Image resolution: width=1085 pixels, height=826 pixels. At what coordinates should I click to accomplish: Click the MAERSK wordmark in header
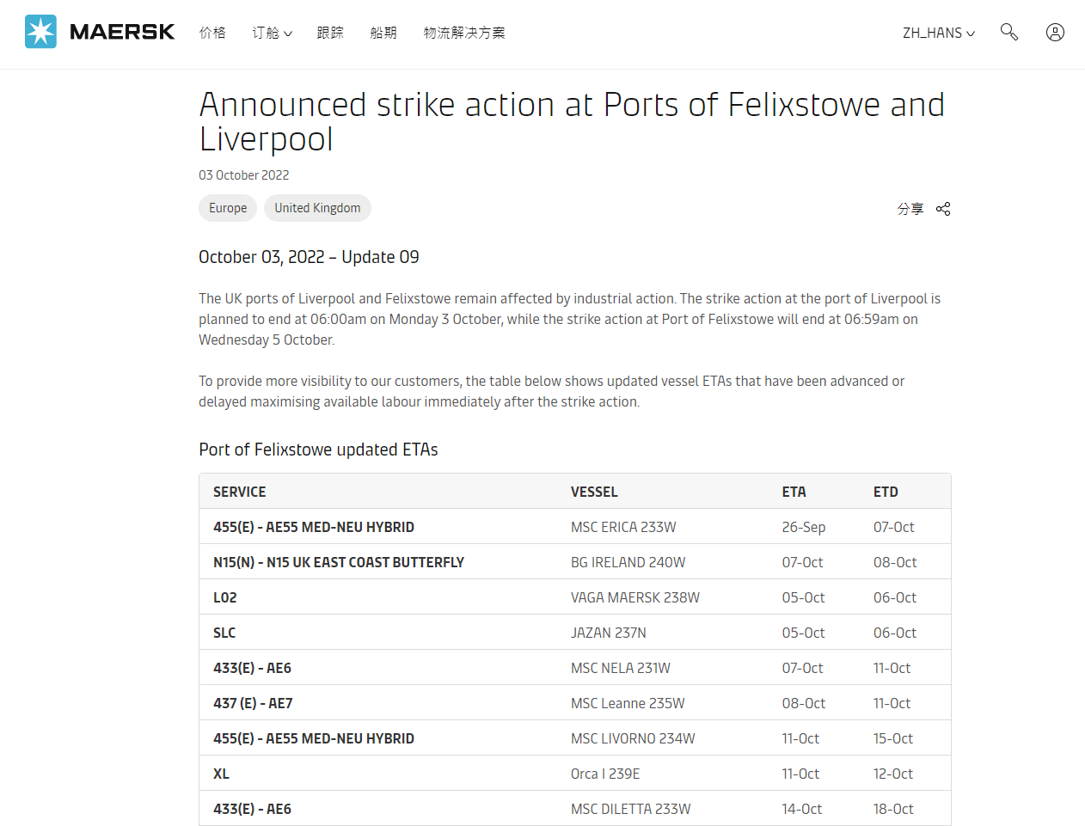pos(122,32)
